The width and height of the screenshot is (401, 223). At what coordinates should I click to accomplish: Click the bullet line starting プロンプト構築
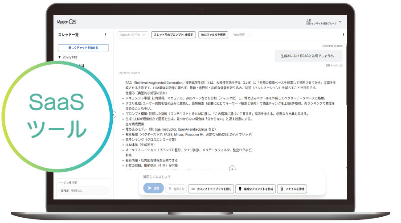click(x=217, y=114)
